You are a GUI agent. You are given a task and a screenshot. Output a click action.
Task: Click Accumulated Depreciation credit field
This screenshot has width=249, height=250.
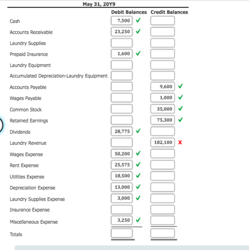point(163,75)
